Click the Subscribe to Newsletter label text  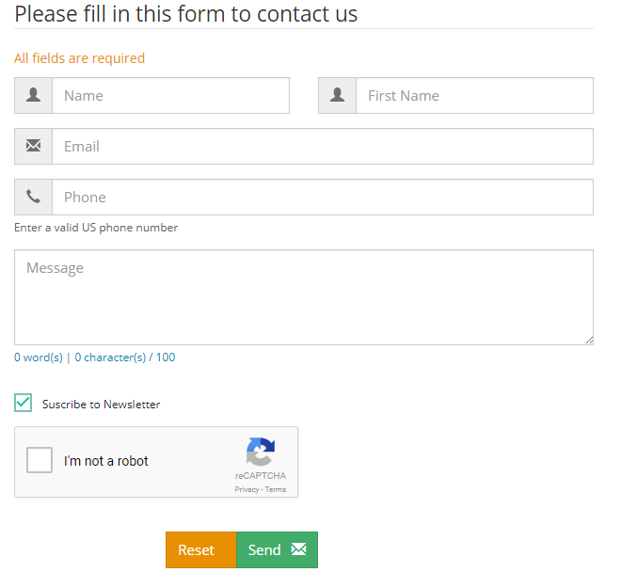pos(102,405)
